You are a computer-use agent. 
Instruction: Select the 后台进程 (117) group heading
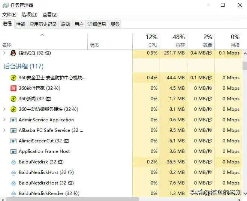coord(24,66)
